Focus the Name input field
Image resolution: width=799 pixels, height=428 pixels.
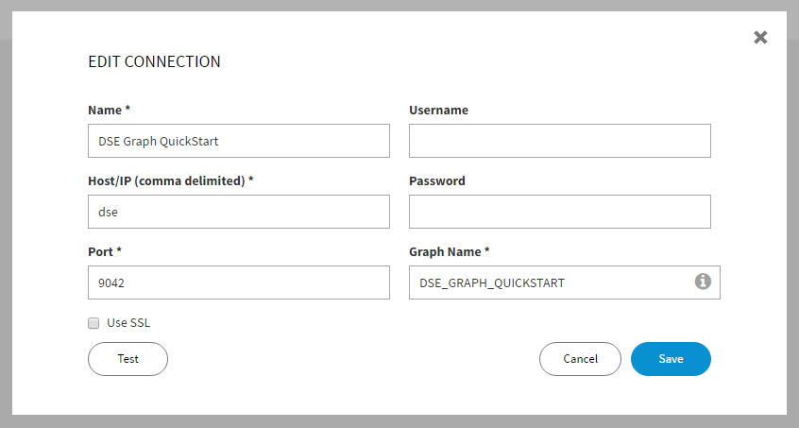[x=239, y=141]
